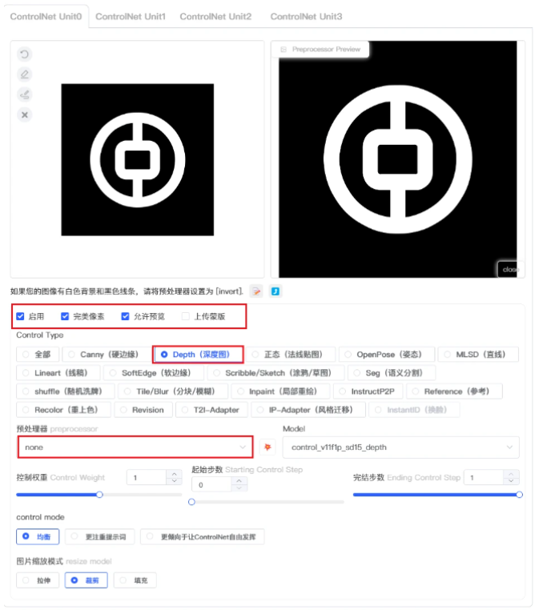Select 裁剪 resize mode
The width and height of the screenshot is (539, 610).
86,580
